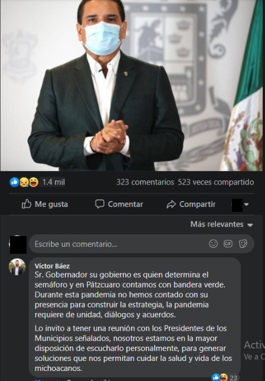This screenshot has width=265, height=381.
Task: Click the Compartir arrow icon
Action: click(x=171, y=204)
